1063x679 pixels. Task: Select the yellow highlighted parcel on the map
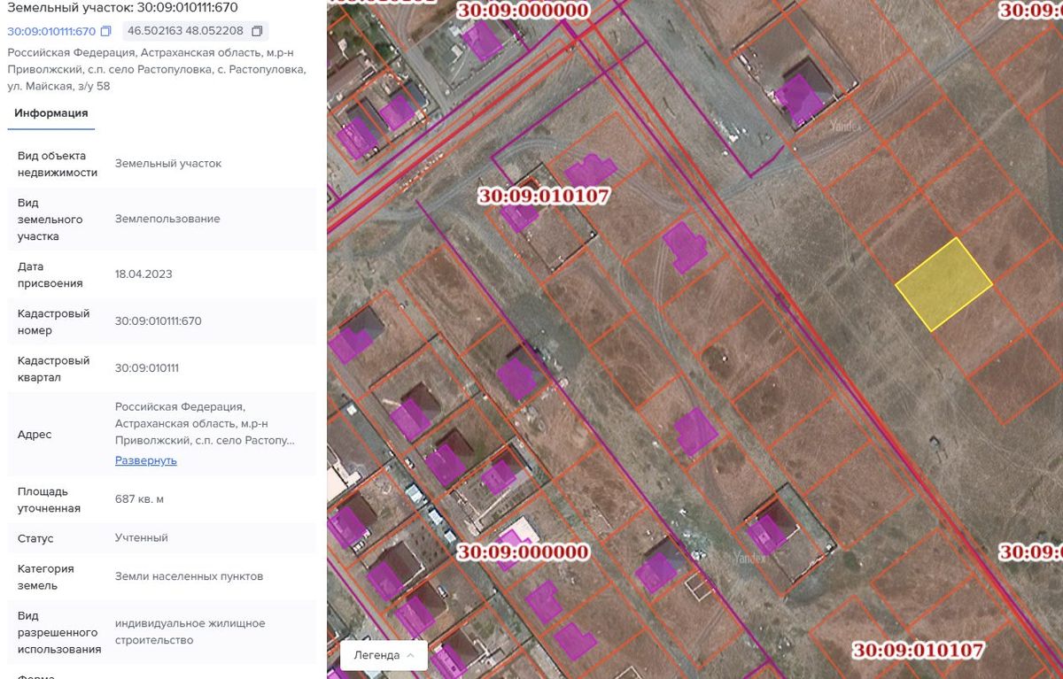point(943,284)
